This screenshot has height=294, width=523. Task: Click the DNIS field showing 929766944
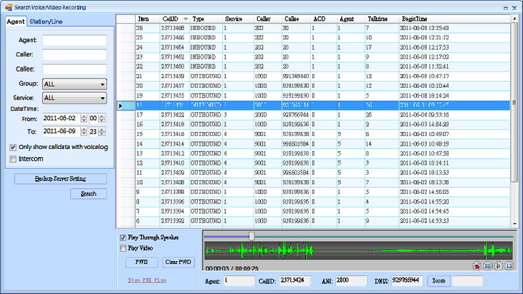tap(407, 281)
